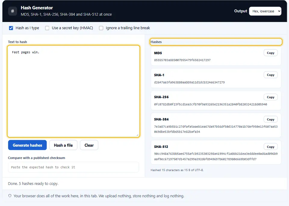Image resolution: width=289 pixels, height=206 pixels.
Task: Click the SHA-1 hash value text
Action: [189, 83]
